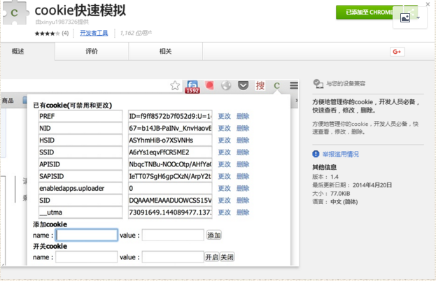Switch to the 概述 tab

[x=18, y=52]
